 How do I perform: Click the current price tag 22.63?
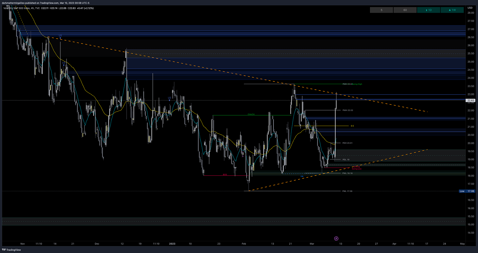(471, 100)
